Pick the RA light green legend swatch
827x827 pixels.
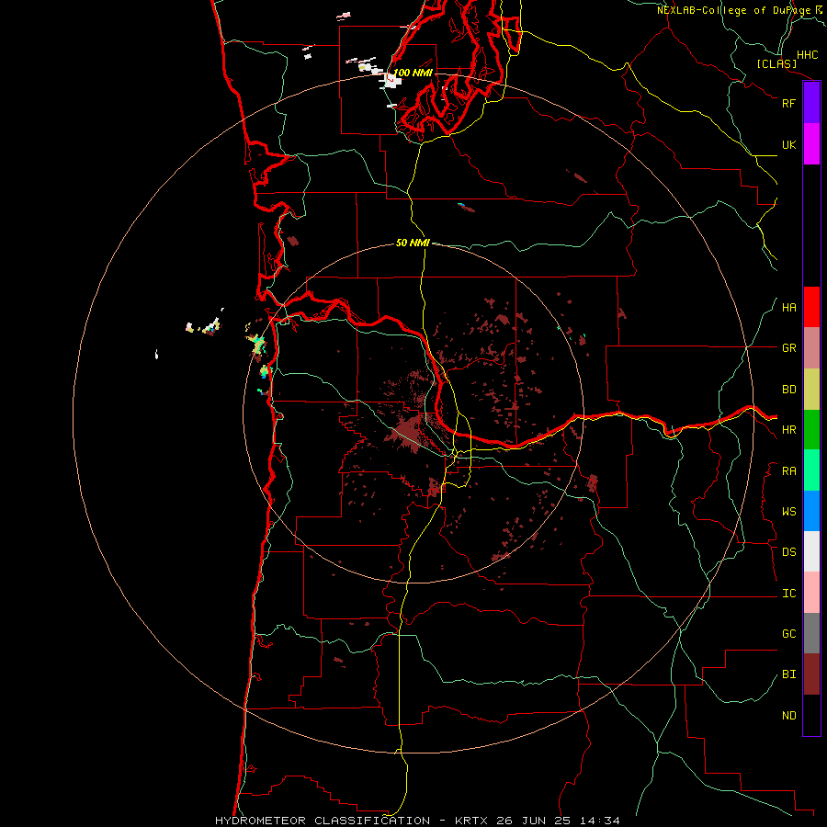[811, 470]
